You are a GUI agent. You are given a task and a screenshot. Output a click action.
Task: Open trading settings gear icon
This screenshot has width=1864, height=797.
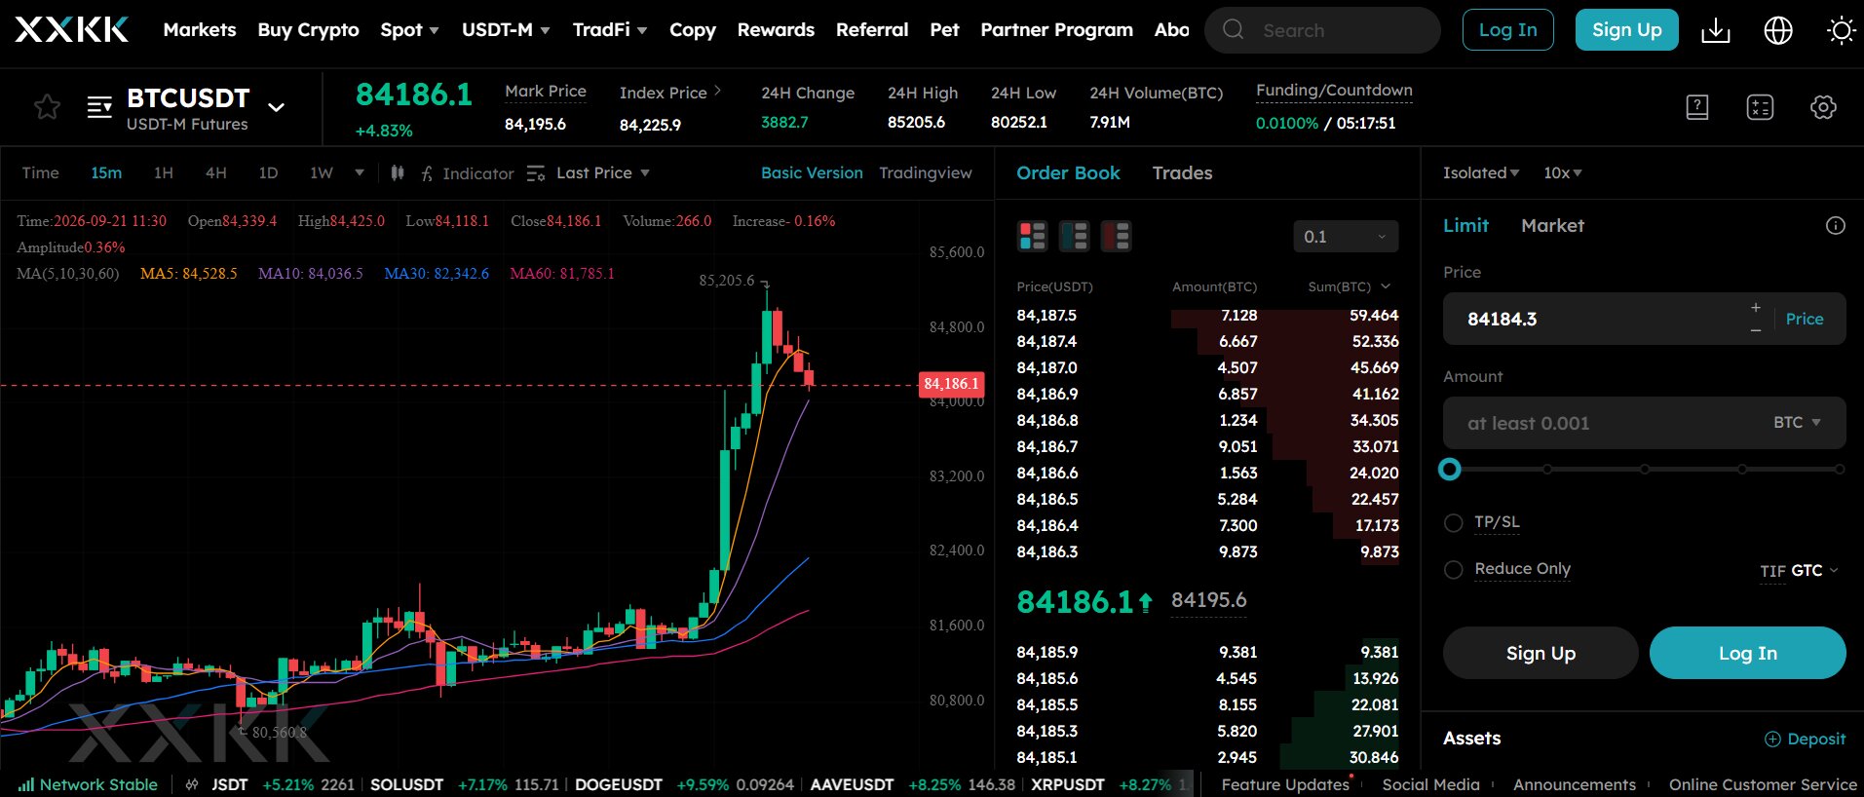[1823, 107]
